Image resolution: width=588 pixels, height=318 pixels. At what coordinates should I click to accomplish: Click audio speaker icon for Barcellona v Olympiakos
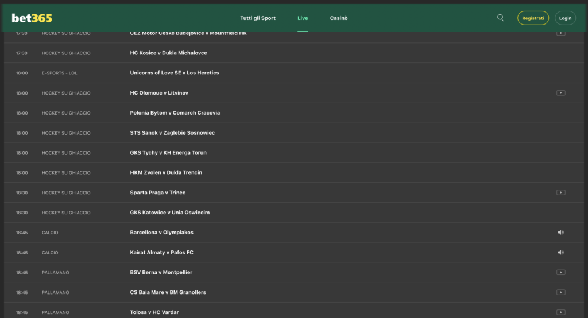[560, 233]
